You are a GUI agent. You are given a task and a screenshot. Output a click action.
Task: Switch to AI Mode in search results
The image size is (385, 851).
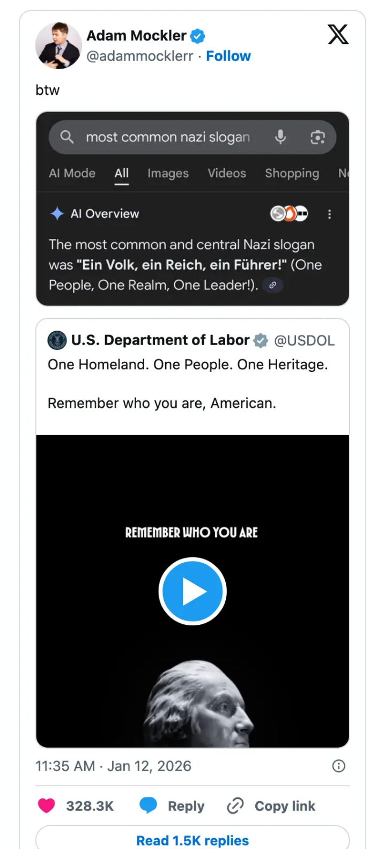pyautogui.click(x=72, y=173)
